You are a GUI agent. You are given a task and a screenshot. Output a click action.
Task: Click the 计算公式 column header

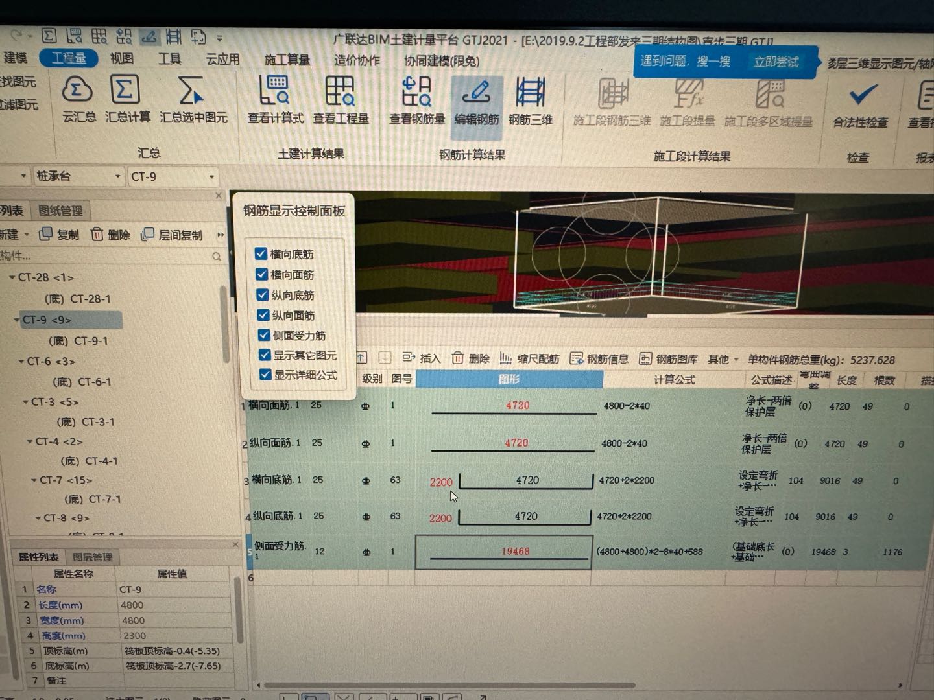[674, 379]
